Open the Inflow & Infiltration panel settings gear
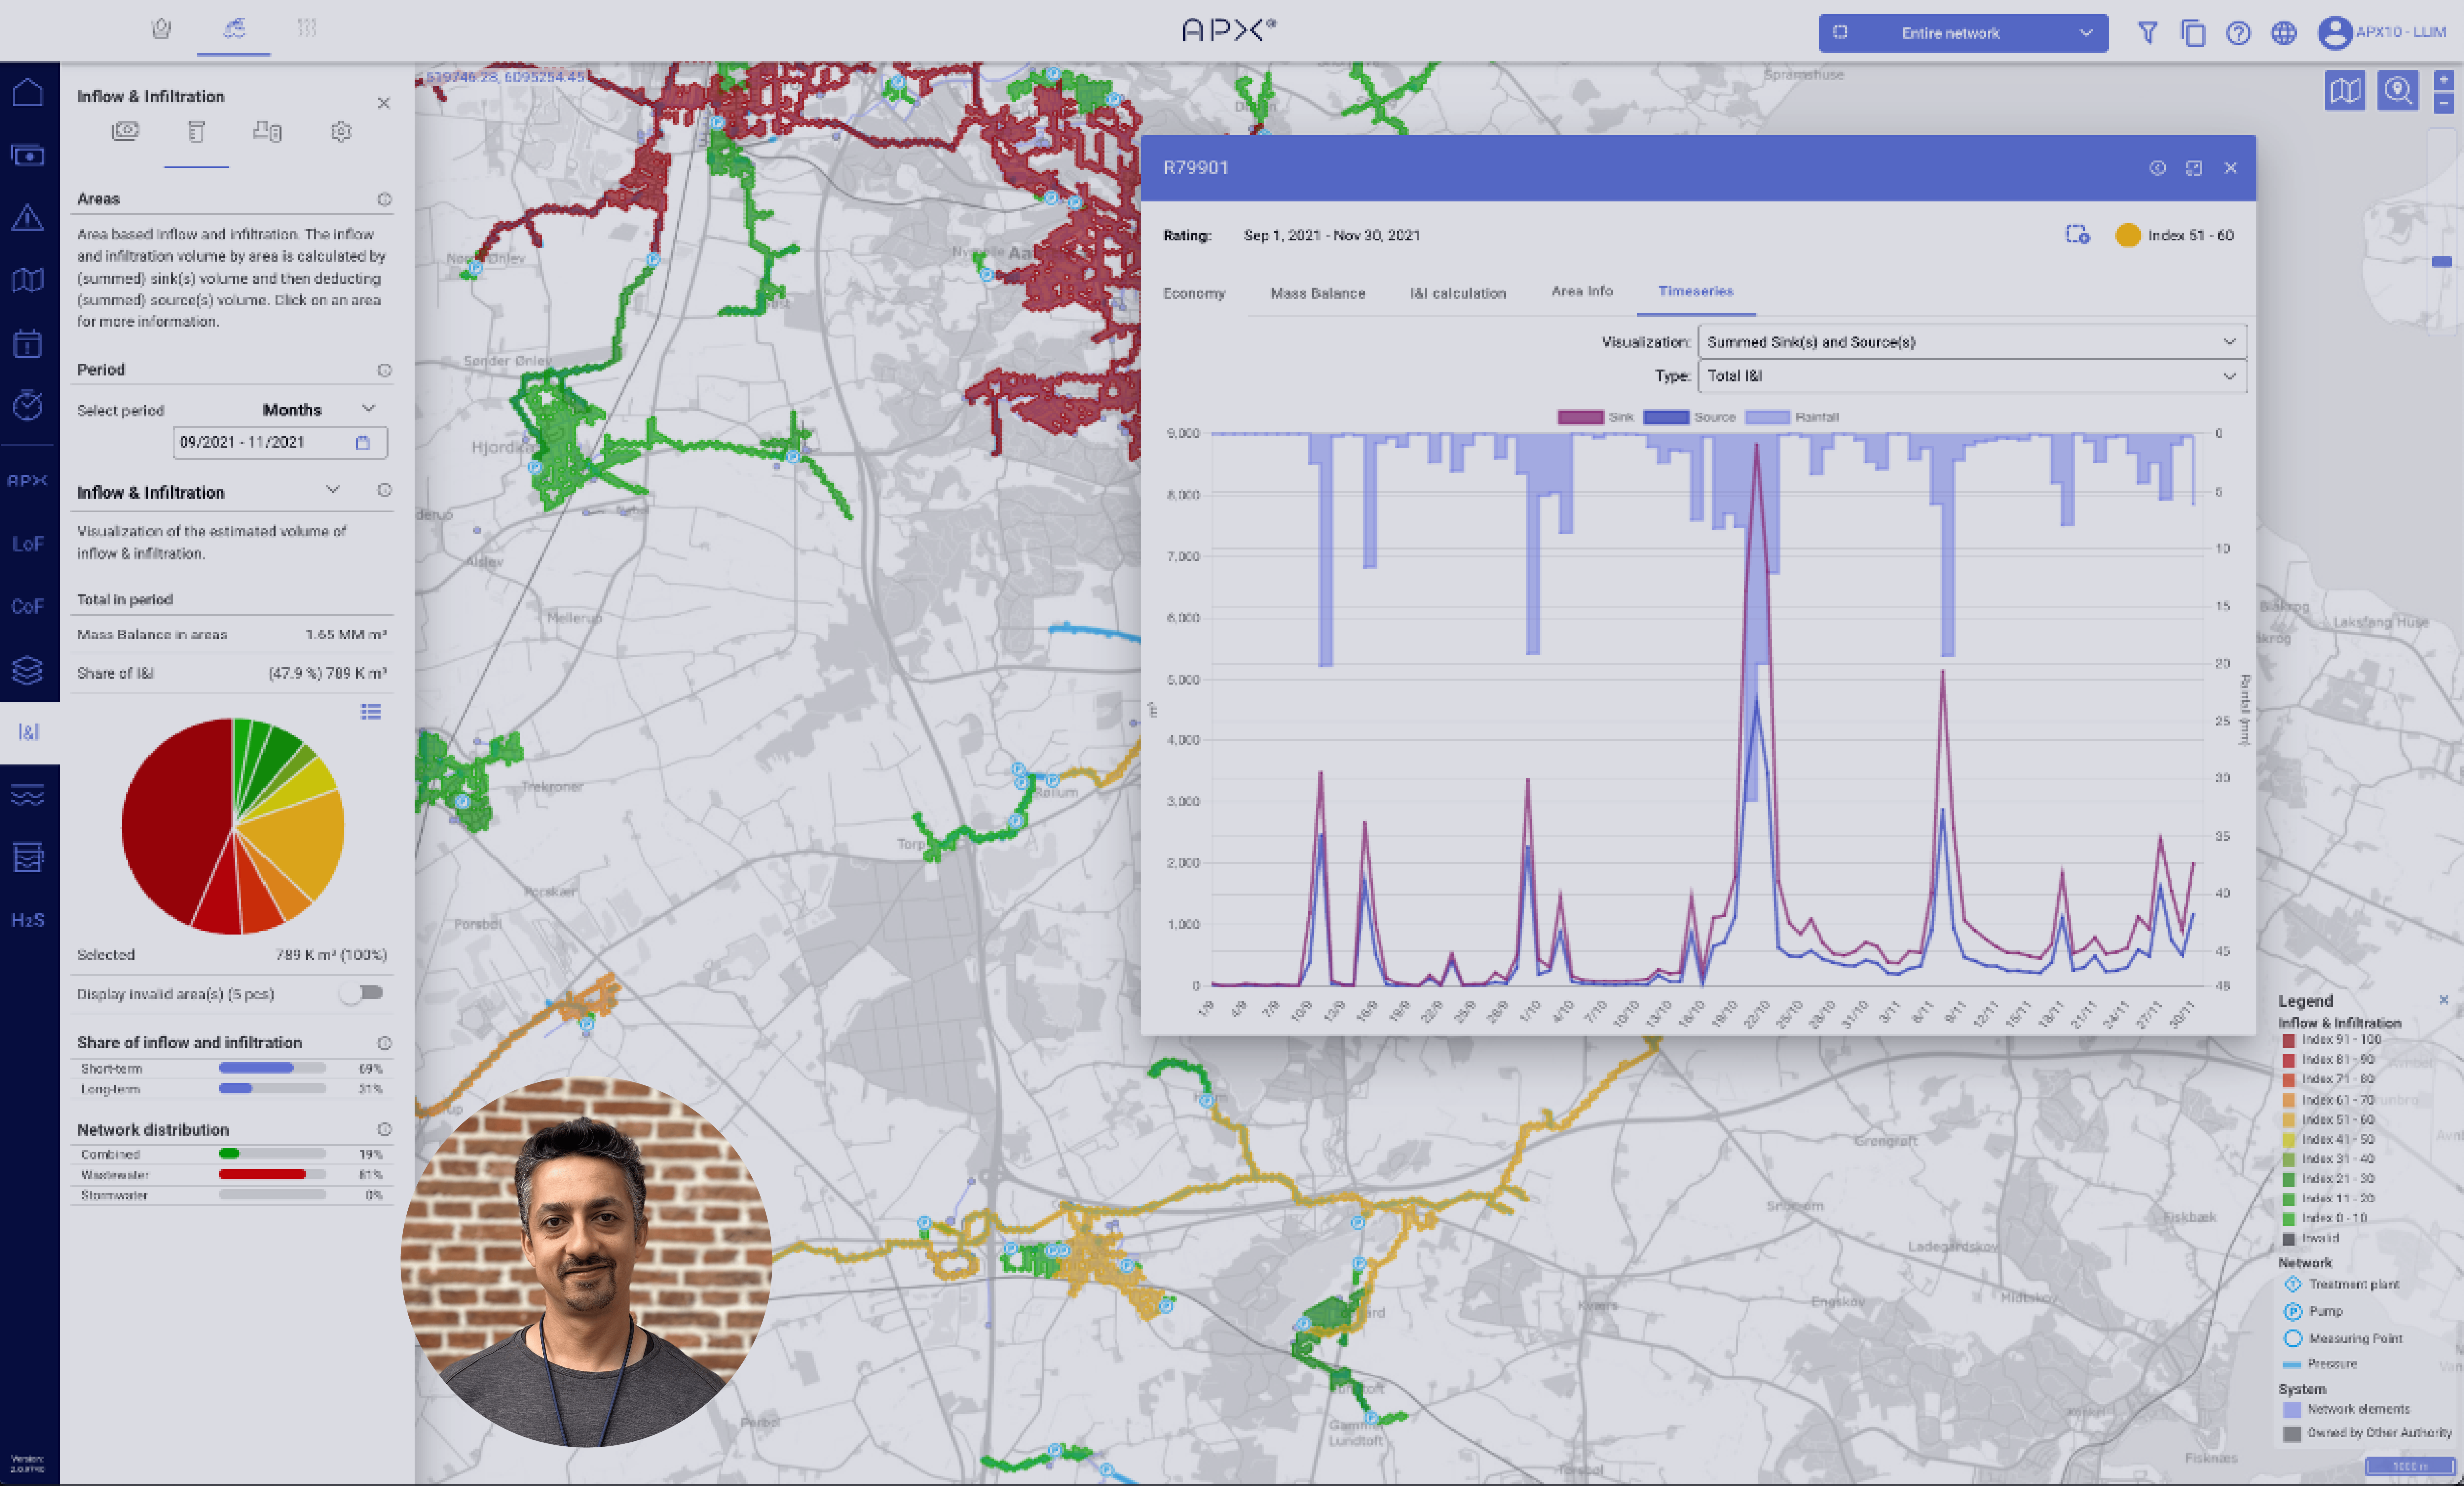 click(x=341, y=132)
